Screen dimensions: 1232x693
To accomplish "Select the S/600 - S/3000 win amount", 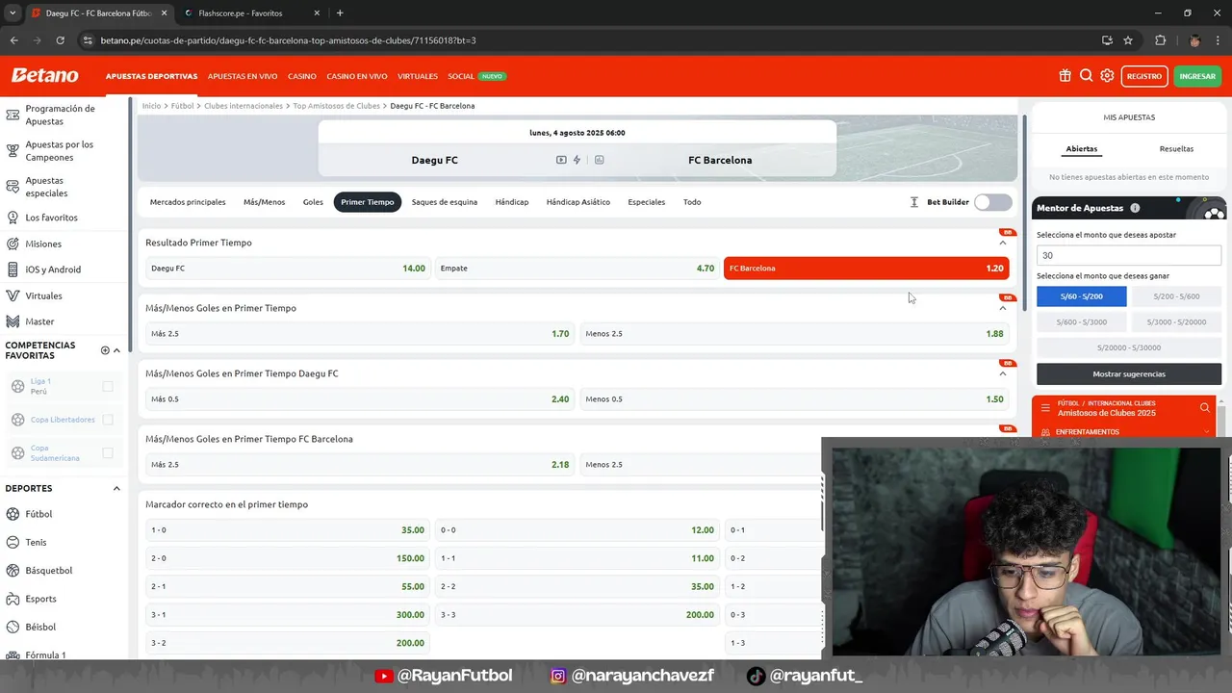I will (x=1082, y=322).
